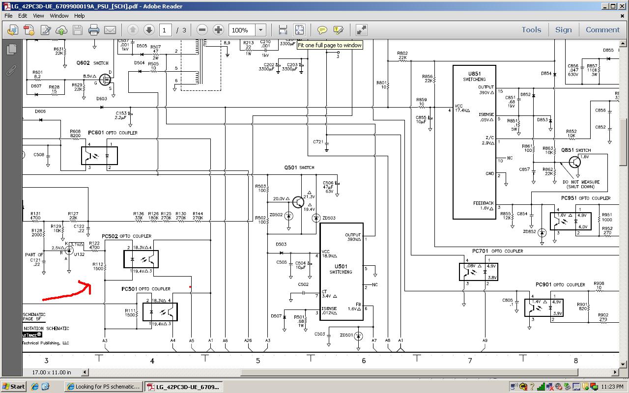Click the Windows Start button
The image size is (629, 393).
pyautogui.click(x=13, y=387)
